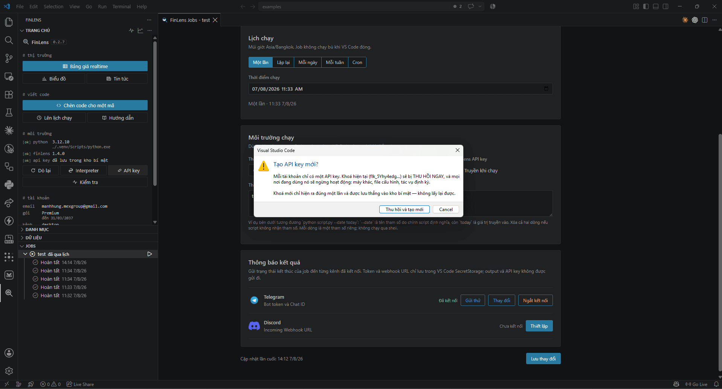Click Ngắt kết nối for Telegram

click(535, 300)
